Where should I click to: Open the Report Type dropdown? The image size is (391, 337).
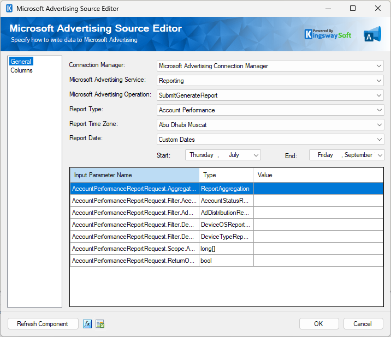[379, 110]
